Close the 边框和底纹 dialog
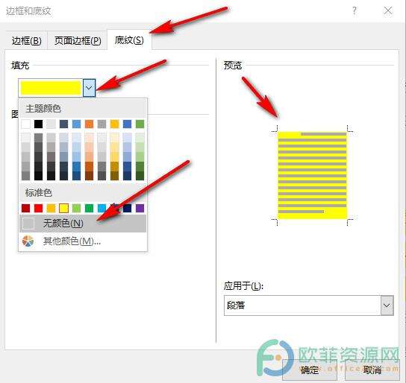This screenshot has height=383, width=406. point(388,11)
